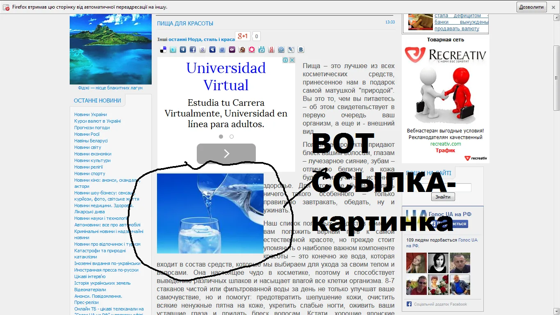Share via the LiveJournal pencil icon
The width and height of the screenshot is (560, 315).
291,50
